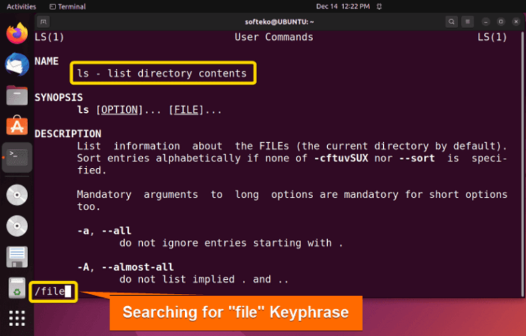This screenshot has width=526, height=336.
Task: Open the first disc drive icon
Action: click(17, 195)
